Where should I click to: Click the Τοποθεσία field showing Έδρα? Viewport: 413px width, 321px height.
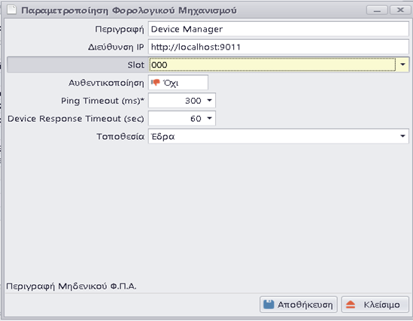coord(272,136)
